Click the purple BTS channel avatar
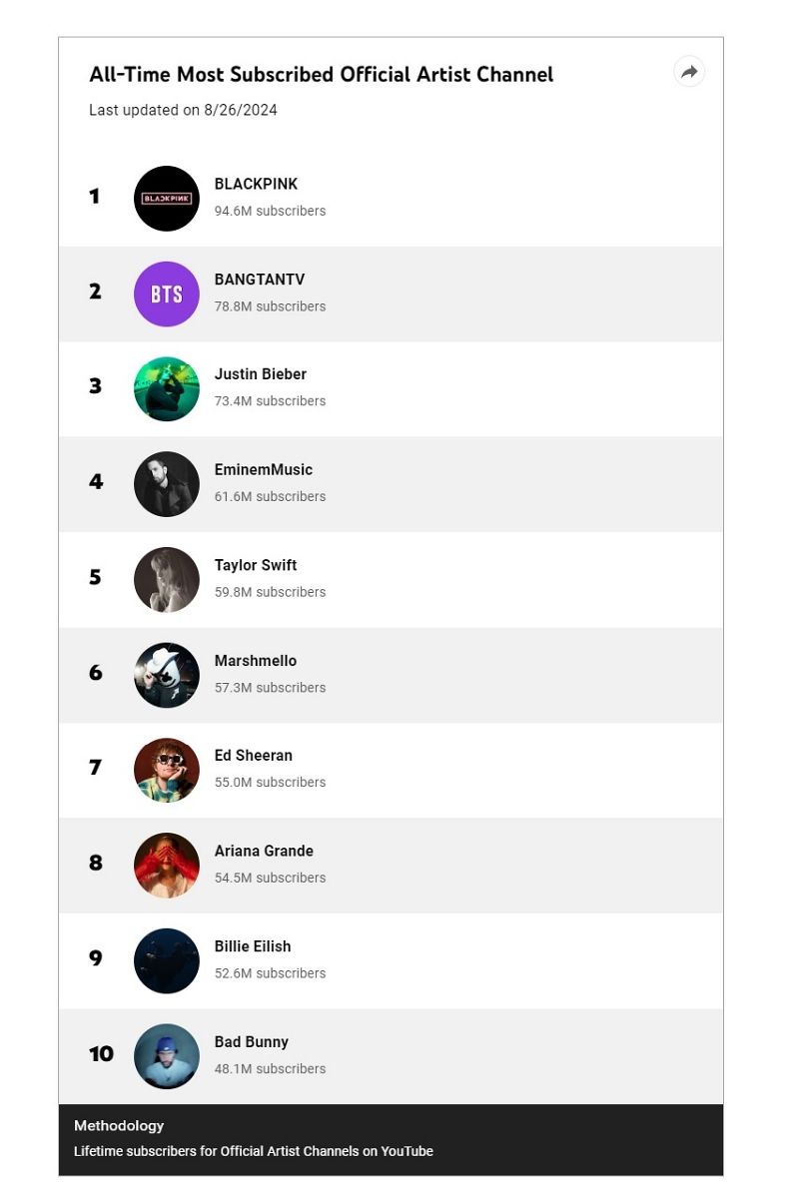This screenshot has width=799, height=1198. click(x=167, y=295)
